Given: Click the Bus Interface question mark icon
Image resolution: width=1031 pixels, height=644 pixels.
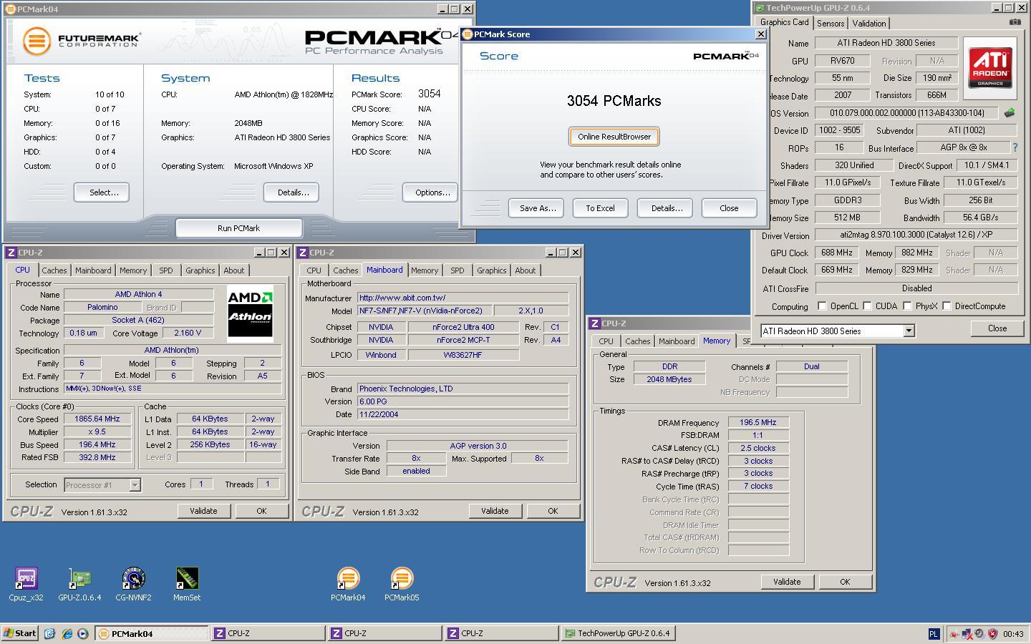Looking at the screenshot, I should pos(1015,147).
